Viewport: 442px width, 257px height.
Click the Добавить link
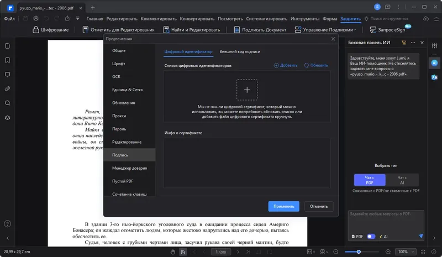[286, 65]
